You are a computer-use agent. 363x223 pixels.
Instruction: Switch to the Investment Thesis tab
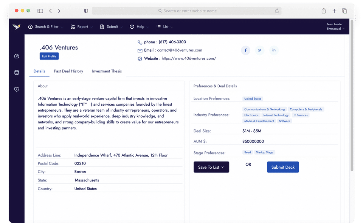(107, 71)
